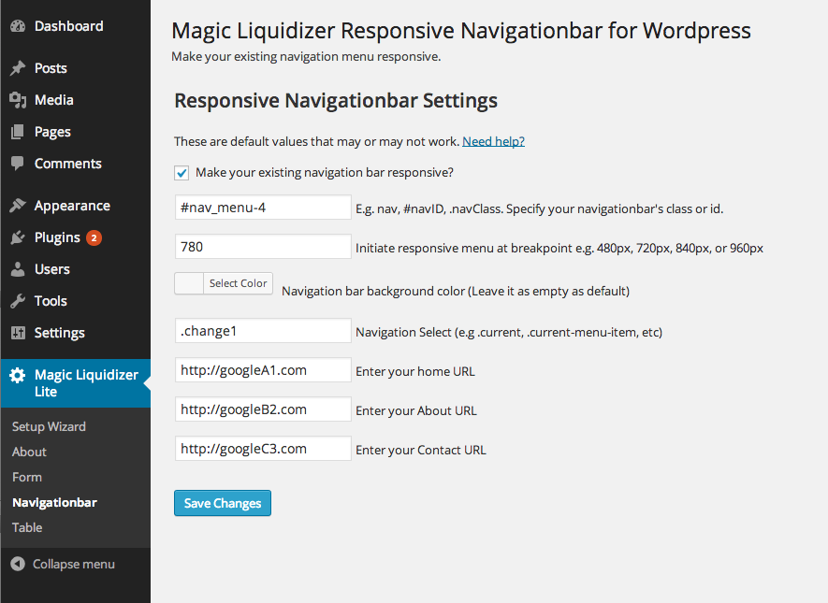Click the text 'Enter your About URL'

(416, 410)
